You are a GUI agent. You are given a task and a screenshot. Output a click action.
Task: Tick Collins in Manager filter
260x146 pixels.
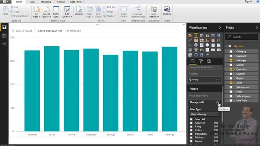pyautogui.click(x=191, y=130)
